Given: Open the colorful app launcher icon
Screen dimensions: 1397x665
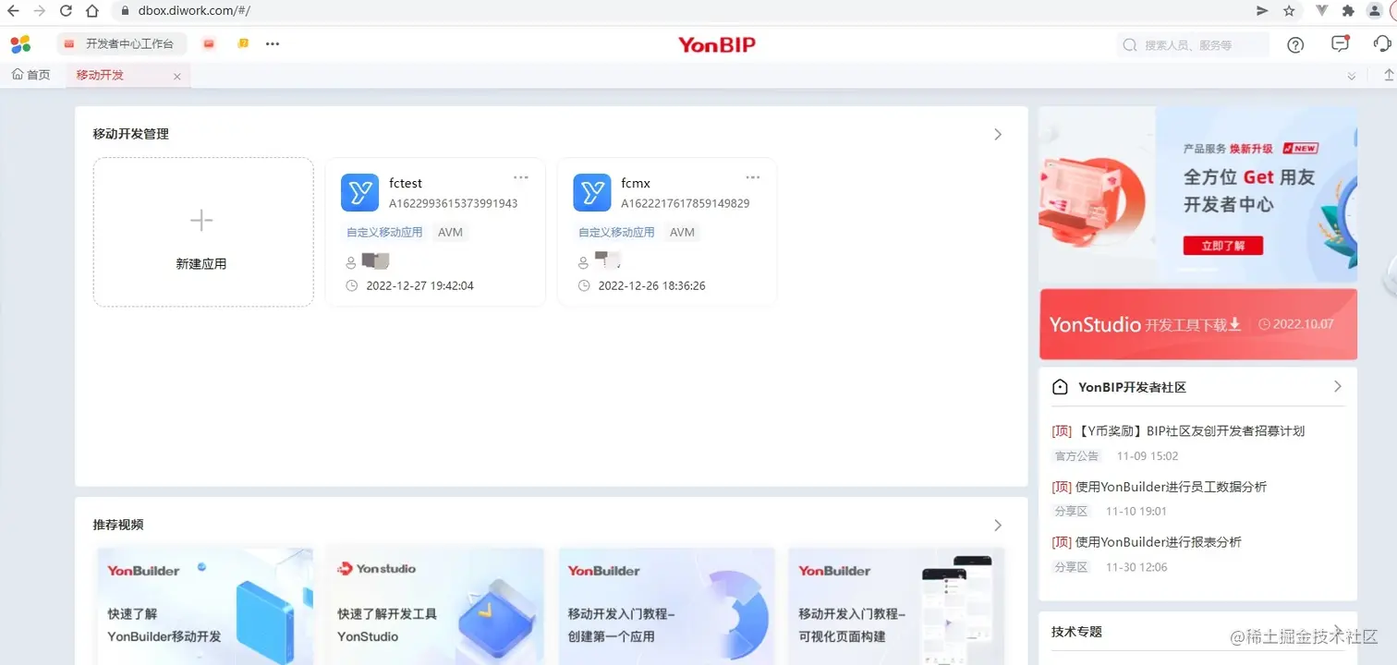Looking at the screenshot, I should [x=20, y=43].
